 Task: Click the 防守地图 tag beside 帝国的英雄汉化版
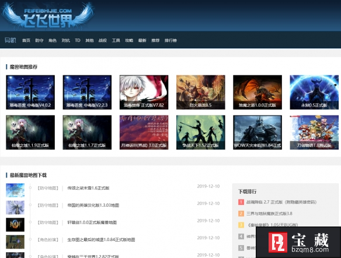tap(48, 205)
